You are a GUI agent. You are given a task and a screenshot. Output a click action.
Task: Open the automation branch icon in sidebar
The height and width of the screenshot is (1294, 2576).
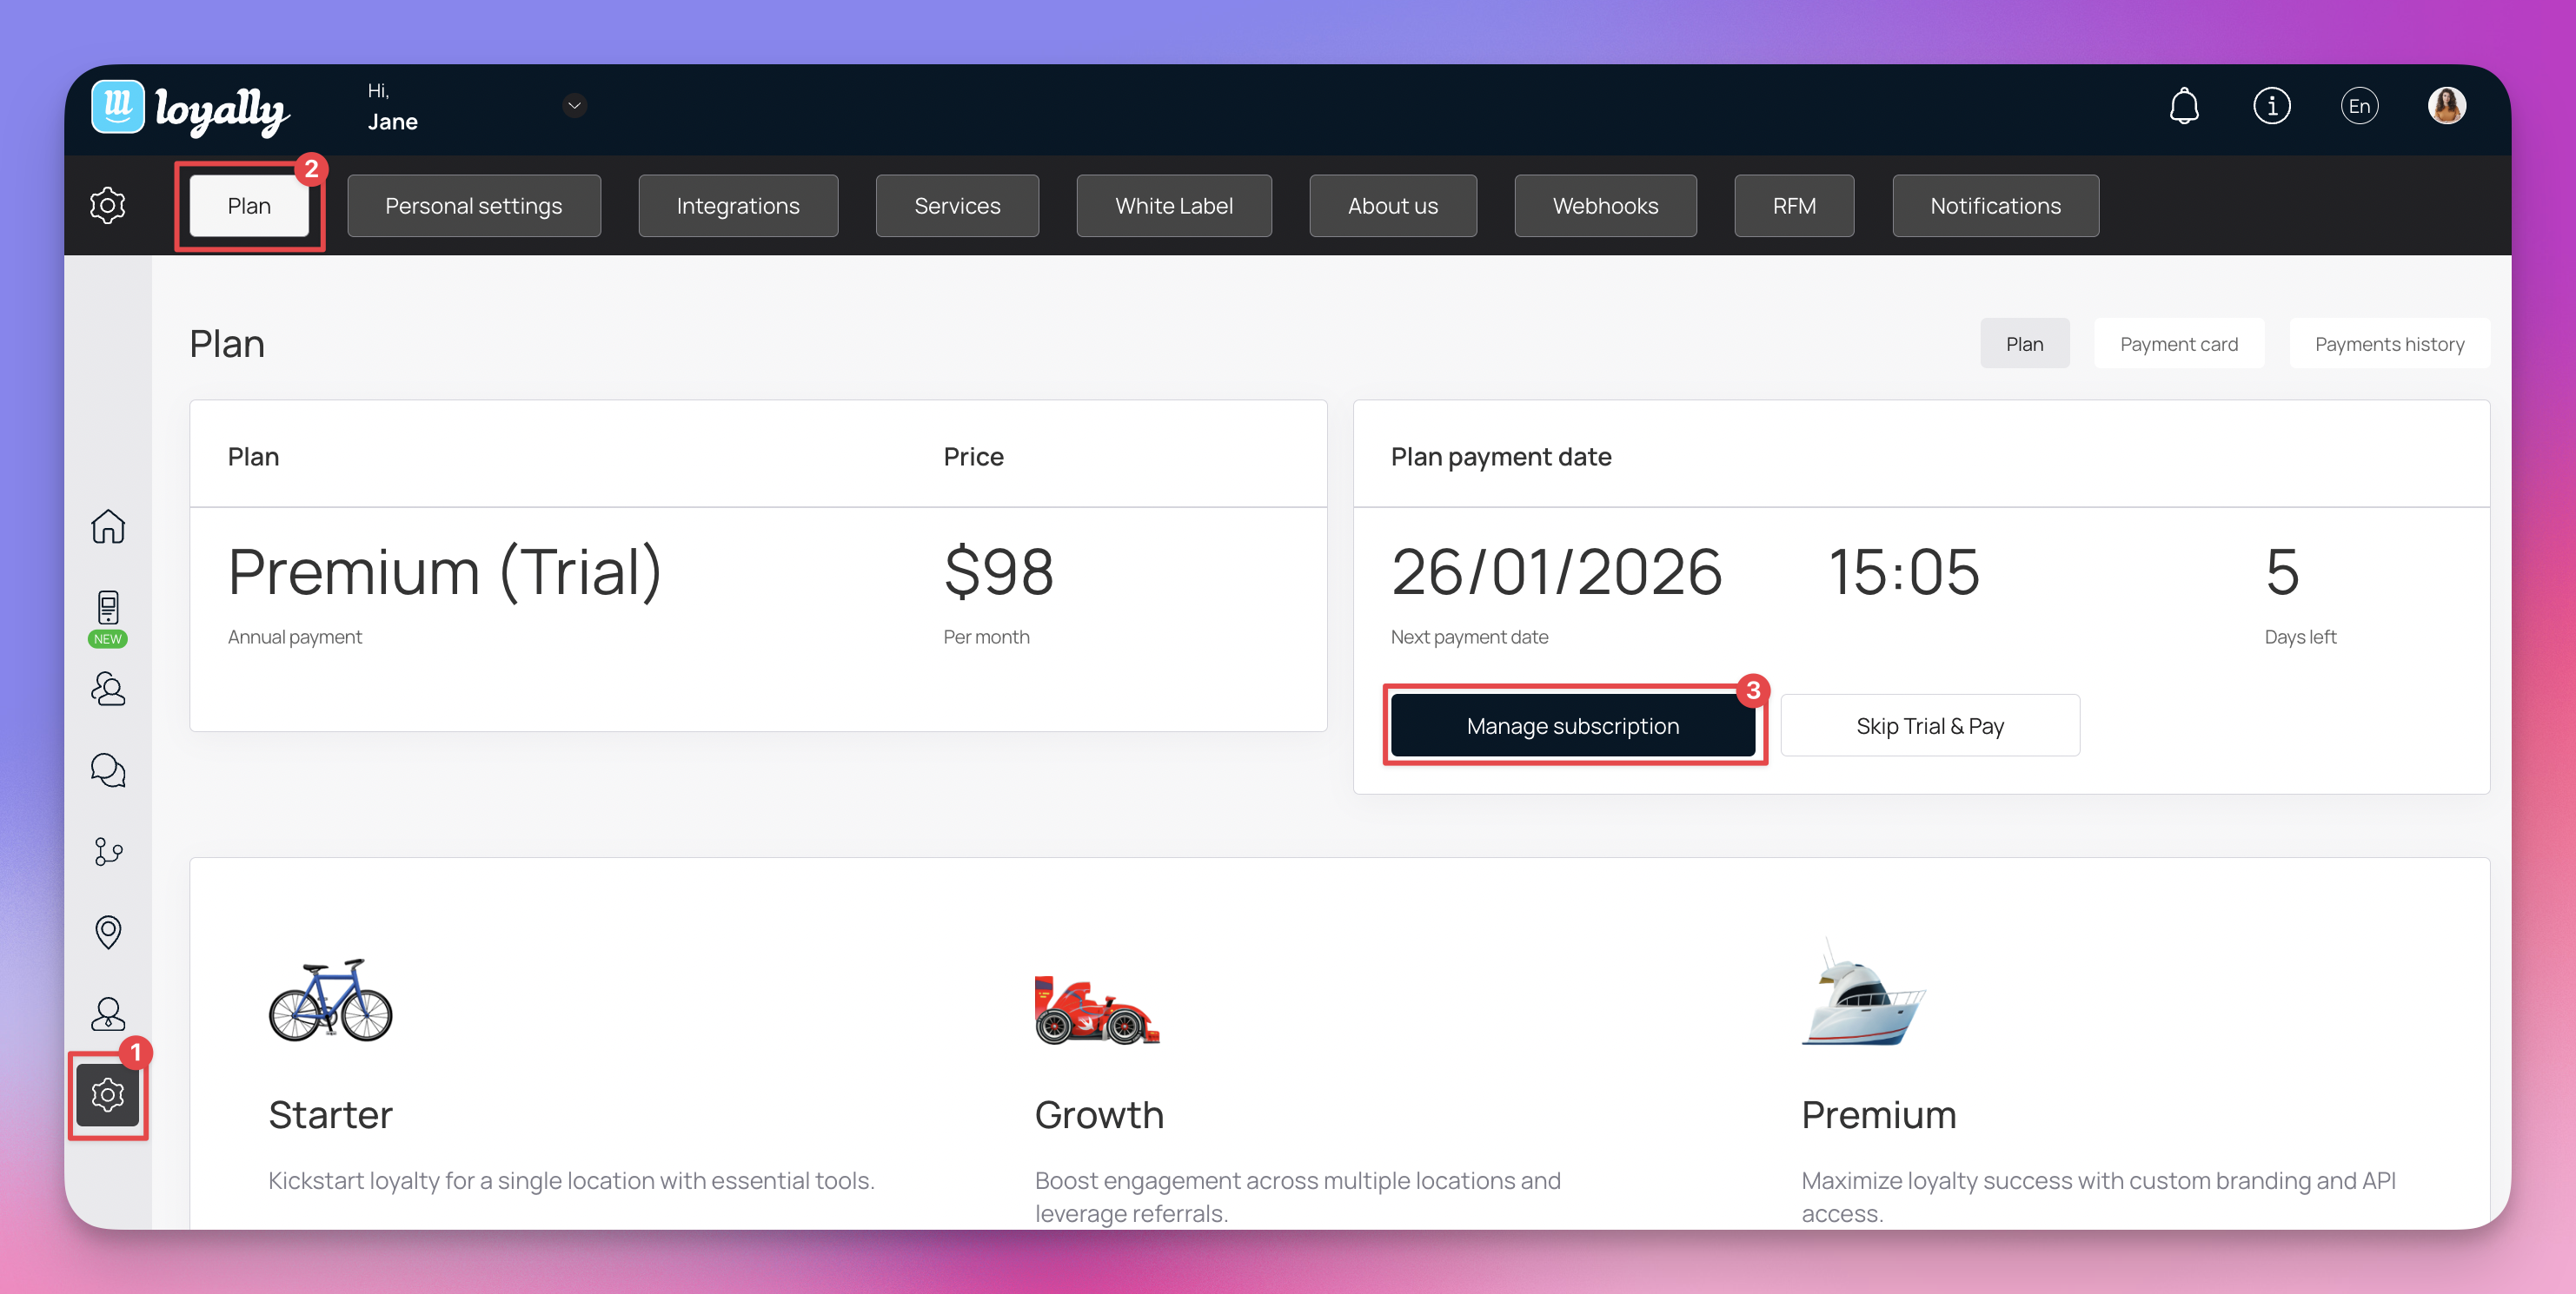tap(108, 851)
